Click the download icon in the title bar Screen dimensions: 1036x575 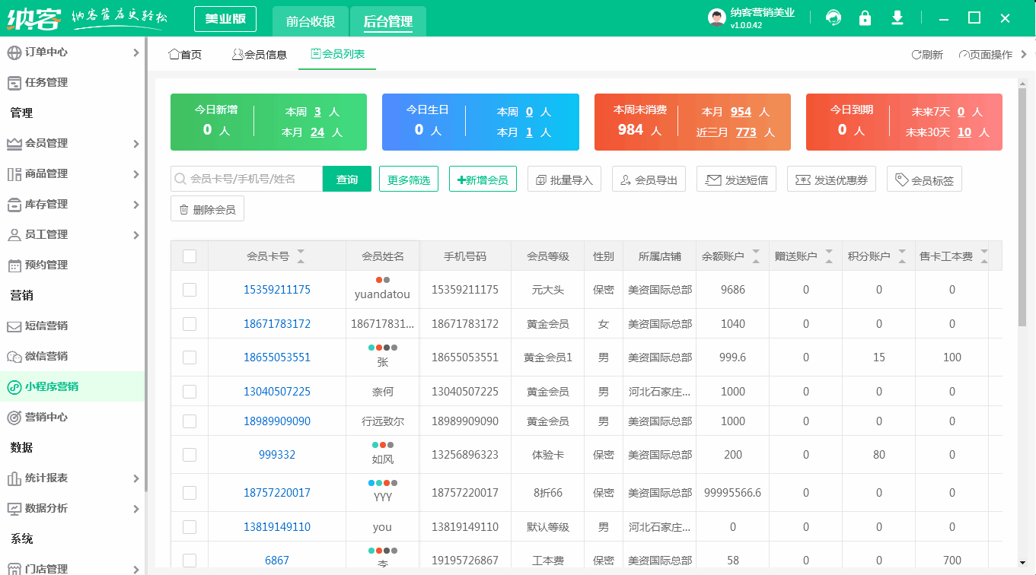point(897,17)
